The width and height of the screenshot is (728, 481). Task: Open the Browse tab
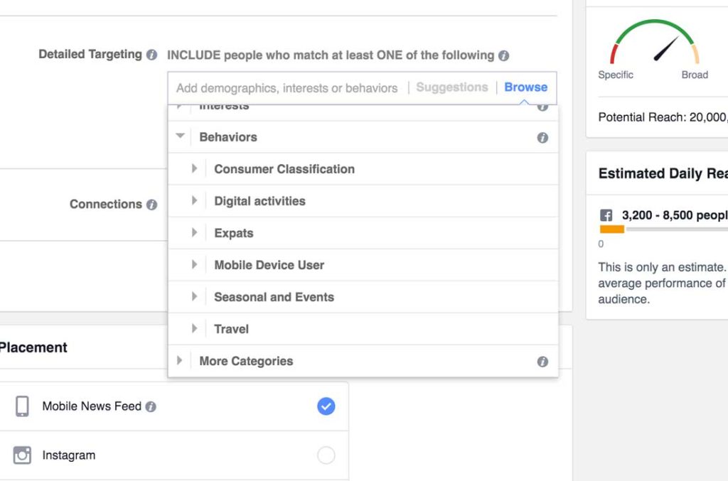[525, 87]
